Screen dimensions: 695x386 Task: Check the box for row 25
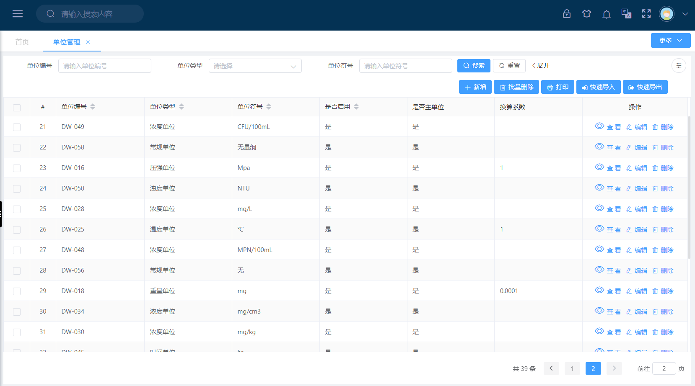coord(17,209)
